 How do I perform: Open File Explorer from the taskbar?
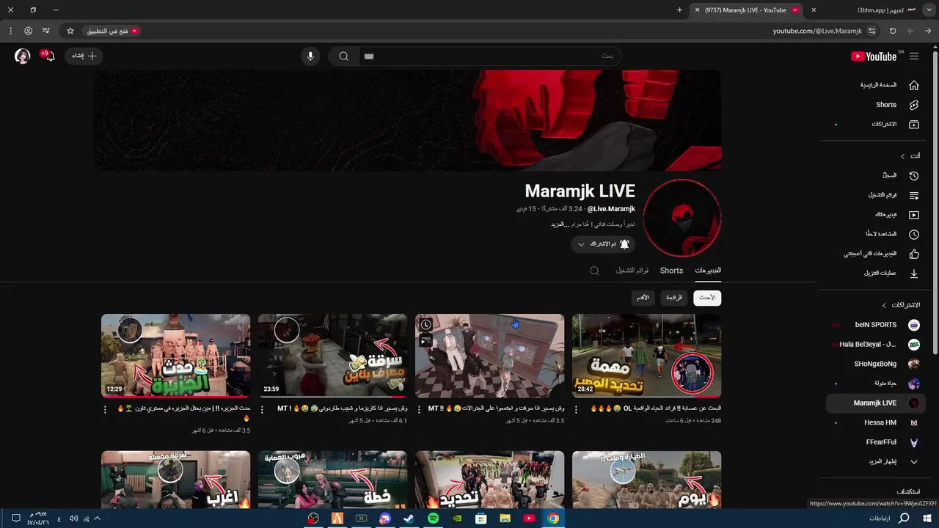click(505, 518)
